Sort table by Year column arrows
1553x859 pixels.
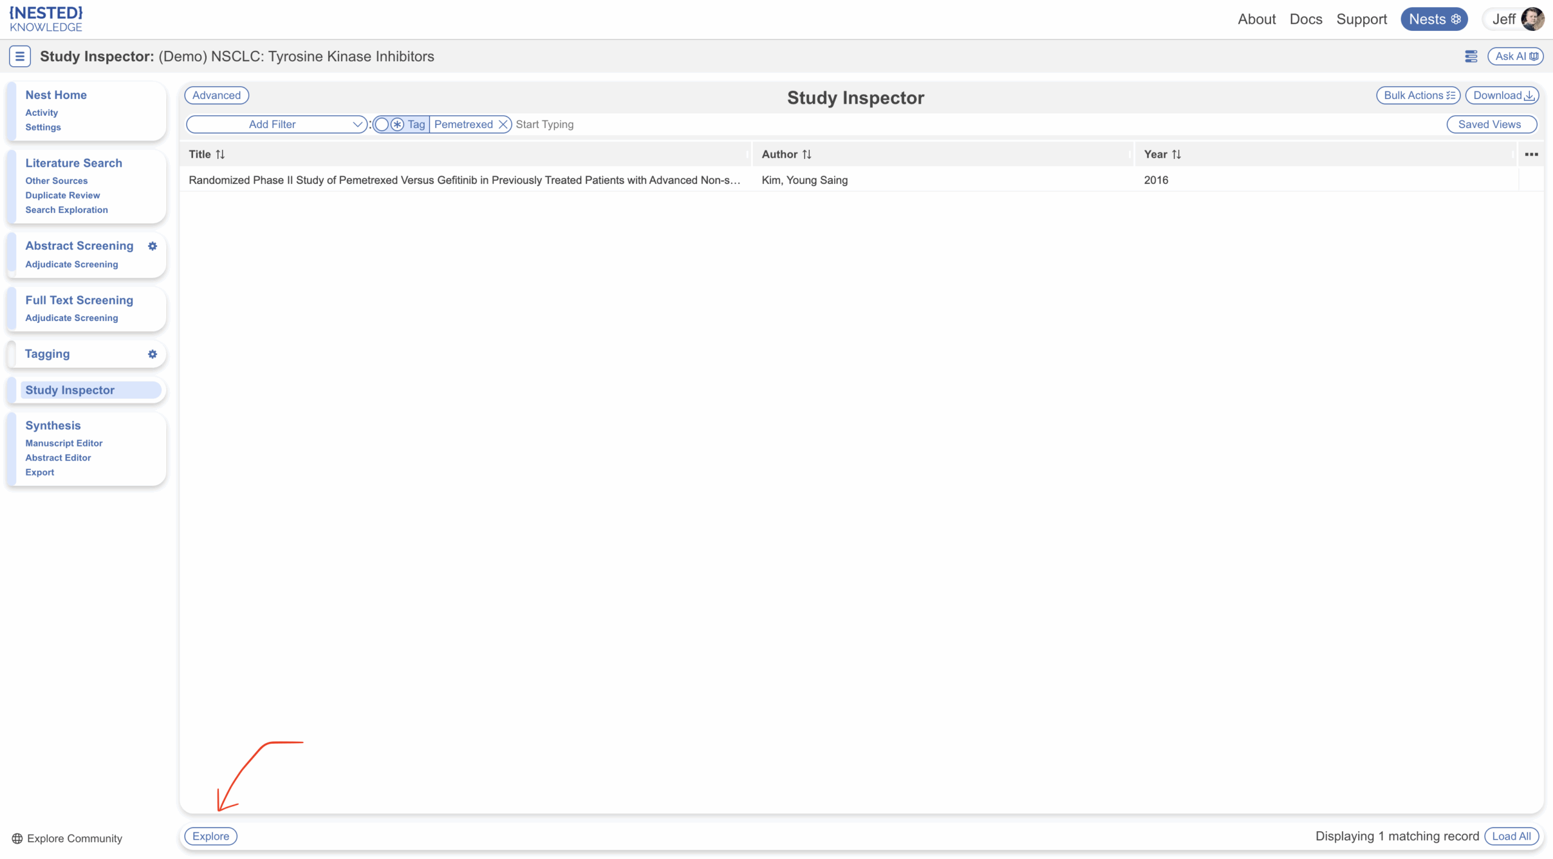coord(1176,154)
